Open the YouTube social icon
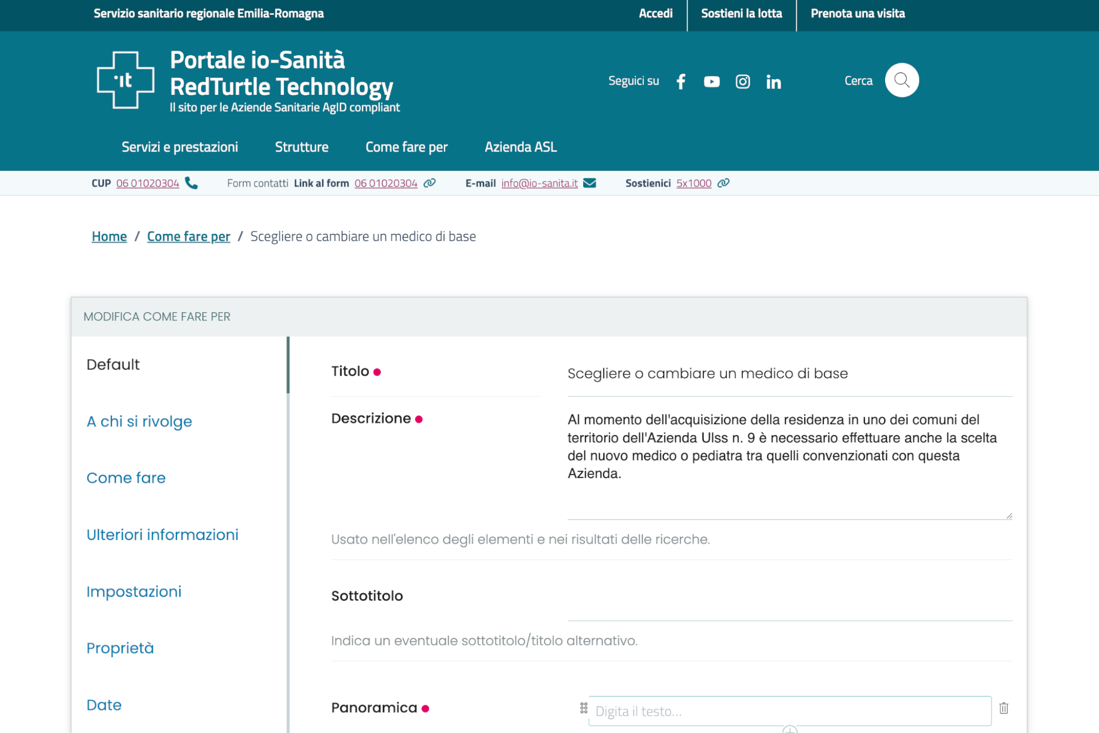The image size is (1099, 733). coord(711,82)
